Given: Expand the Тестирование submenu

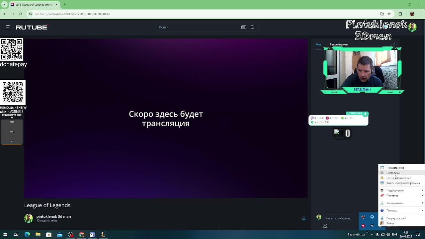Looking at the screenshot, I should (401, 203).
